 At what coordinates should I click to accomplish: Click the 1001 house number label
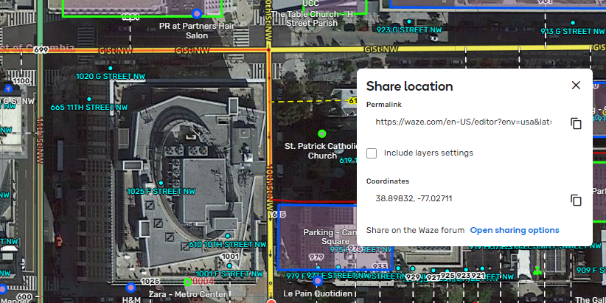(231, 257)
